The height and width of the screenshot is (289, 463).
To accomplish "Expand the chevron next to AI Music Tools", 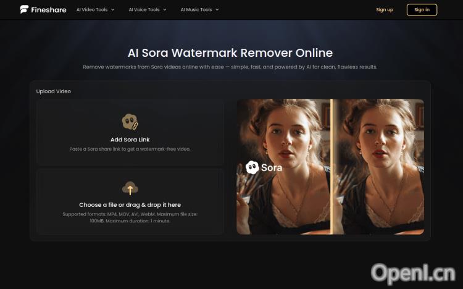I will tap(217, 10).
